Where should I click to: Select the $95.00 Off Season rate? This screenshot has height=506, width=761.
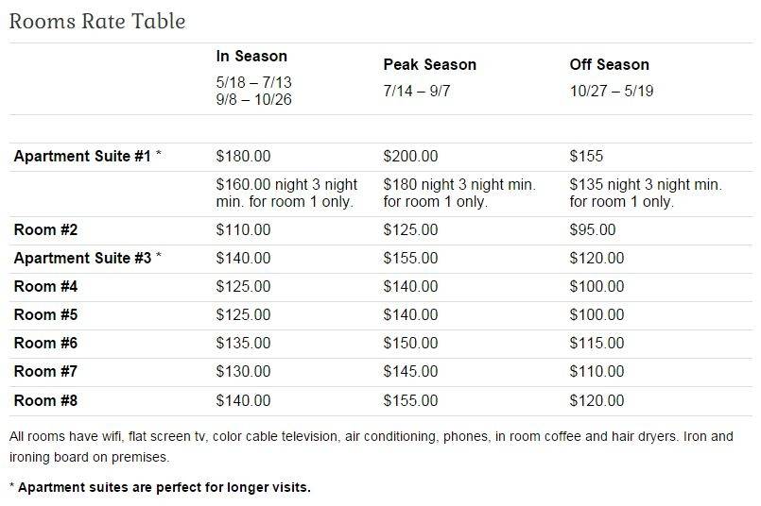tap(593, 229)
